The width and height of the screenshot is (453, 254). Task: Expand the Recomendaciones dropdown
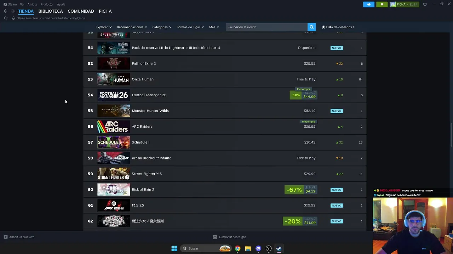(x=132, y=27)
